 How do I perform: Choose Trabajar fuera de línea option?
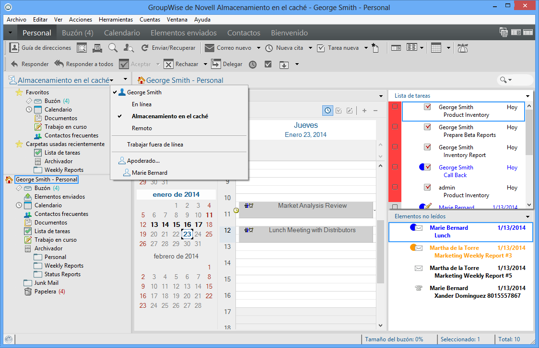click(x=179, y=145)
